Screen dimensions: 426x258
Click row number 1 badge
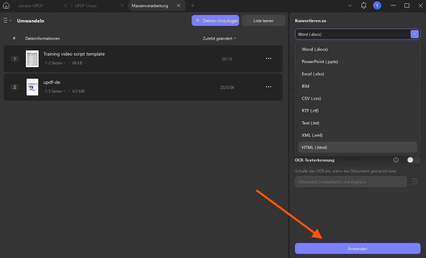(x=14, y=59)
